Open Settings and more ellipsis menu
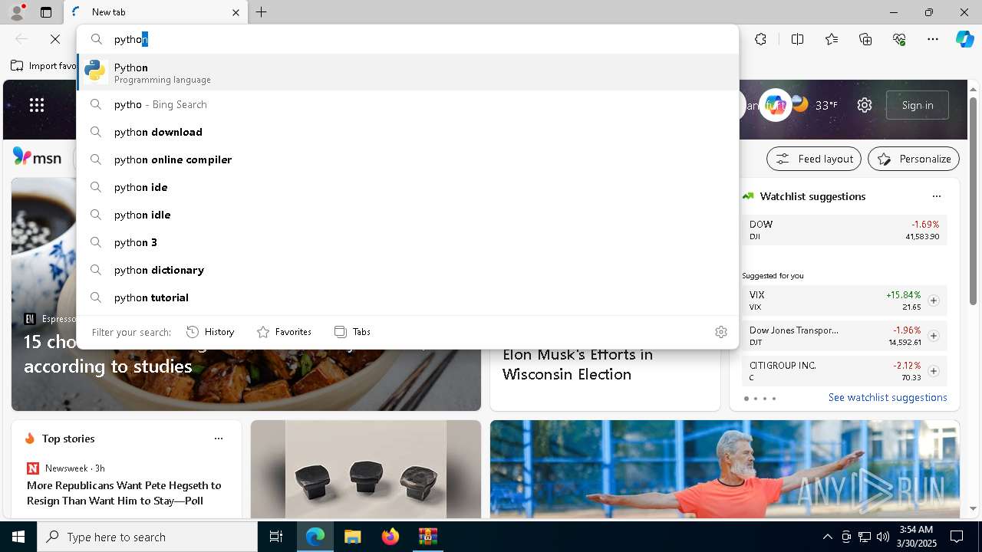The height and width of the screenshot is (552, 982). pos(933,39)
